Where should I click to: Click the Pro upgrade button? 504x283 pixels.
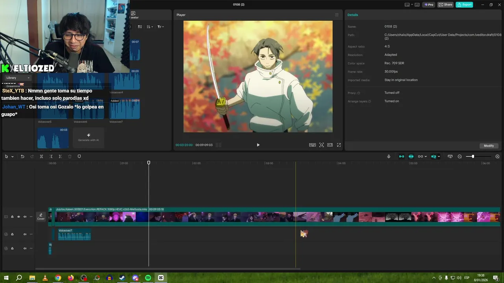click(428, 5)
